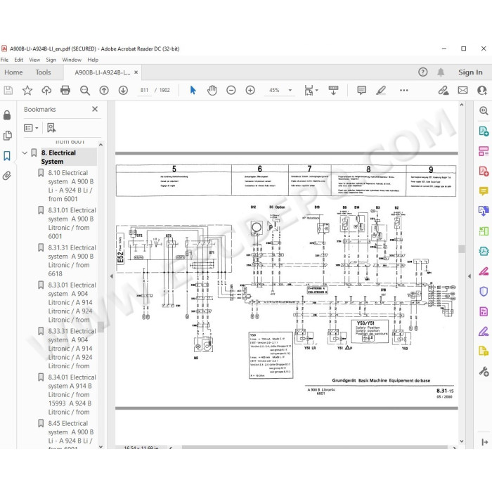This screenshot has height=492, width=492.
Task: Open the Find text magnifier icon
Action: 85,91
